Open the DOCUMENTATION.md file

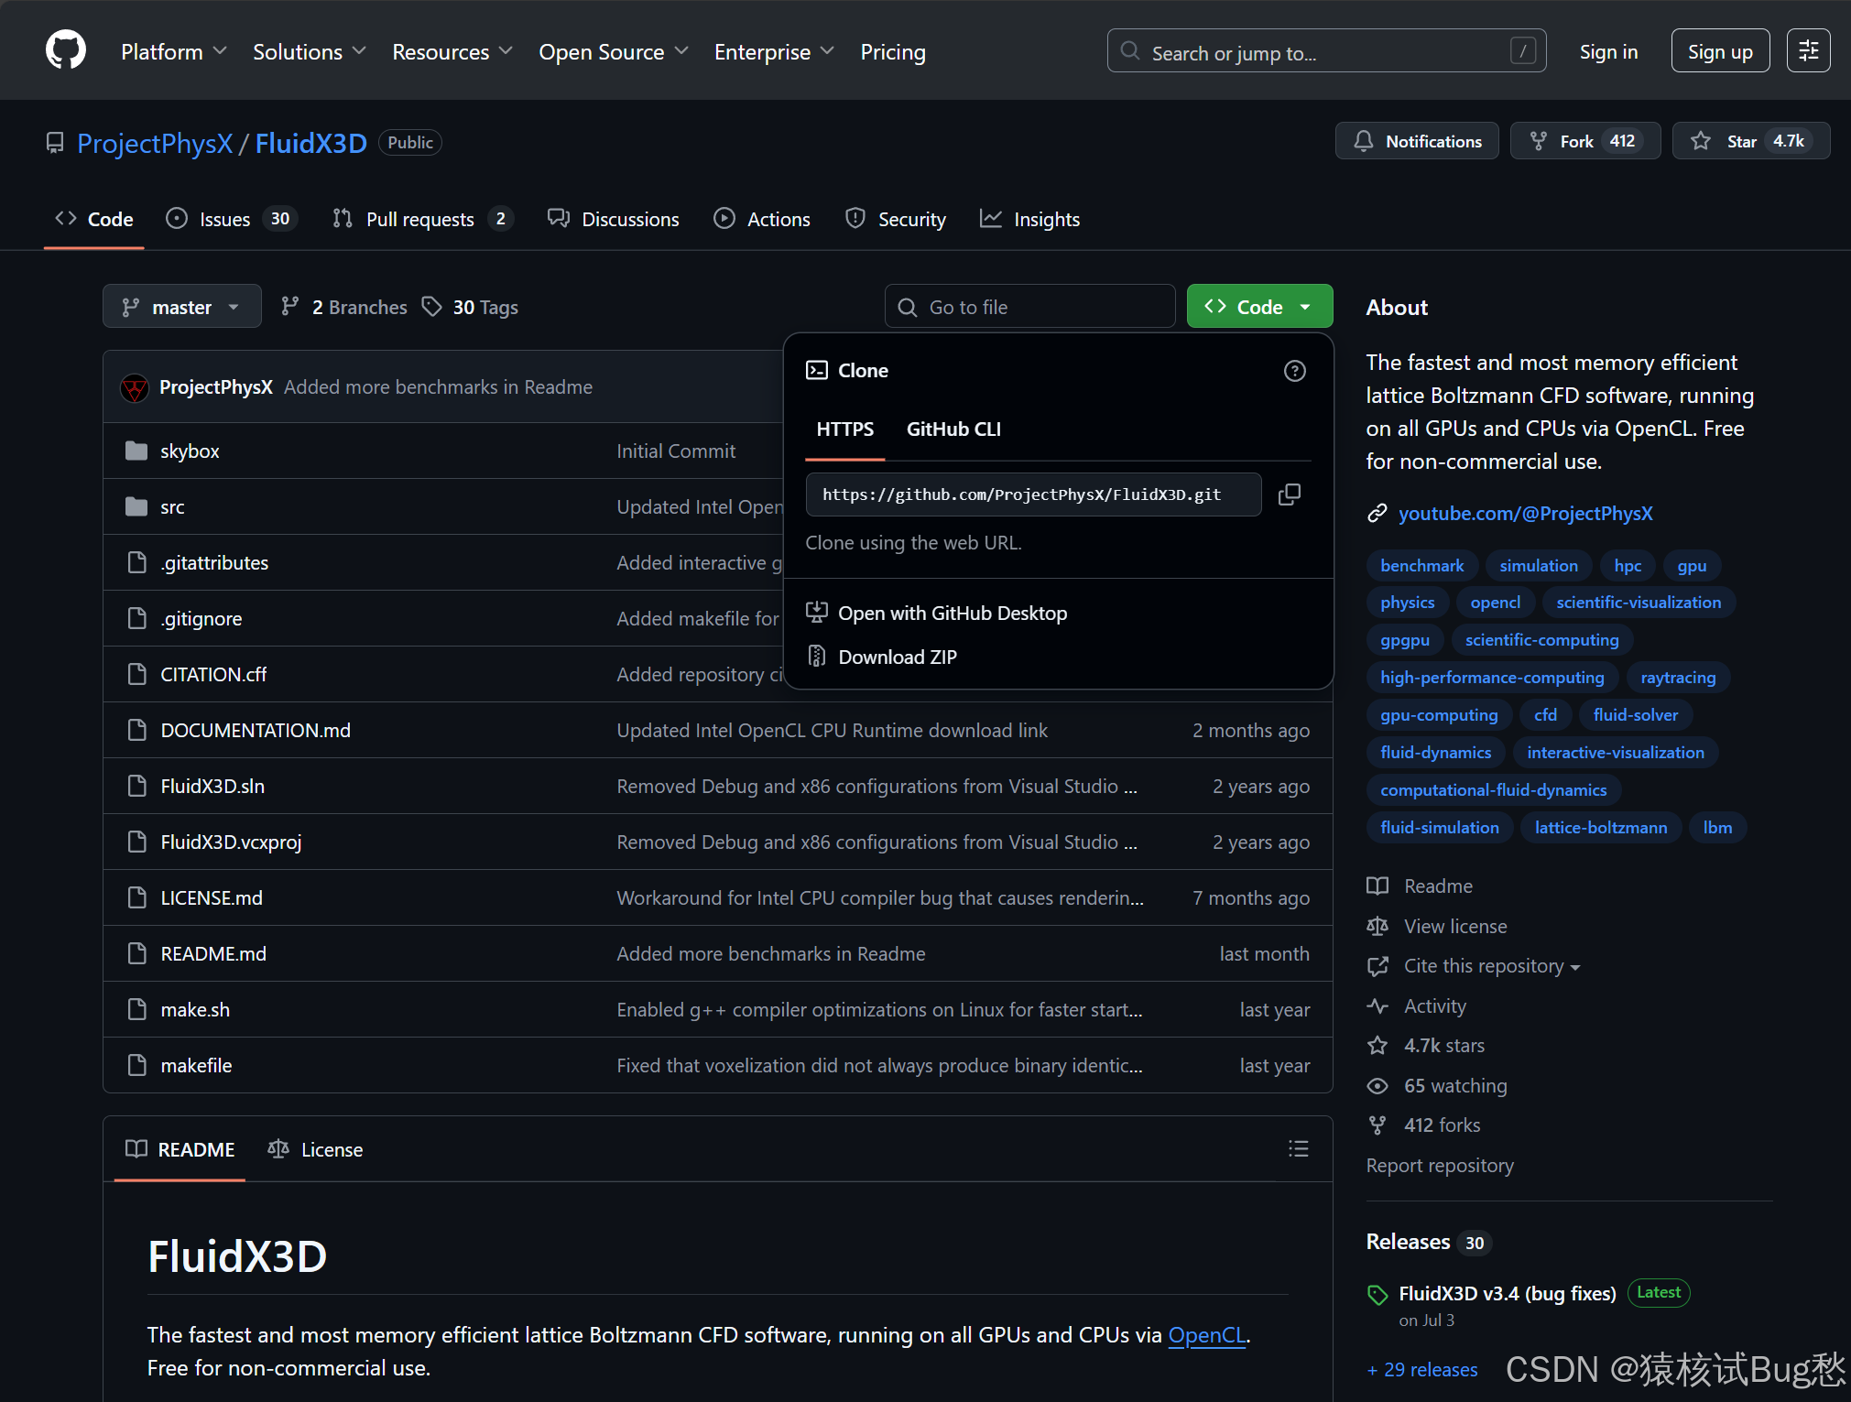[256, 730]
